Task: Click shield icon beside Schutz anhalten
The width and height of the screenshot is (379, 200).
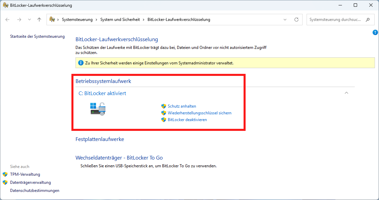Action: (x=164, y=106)
